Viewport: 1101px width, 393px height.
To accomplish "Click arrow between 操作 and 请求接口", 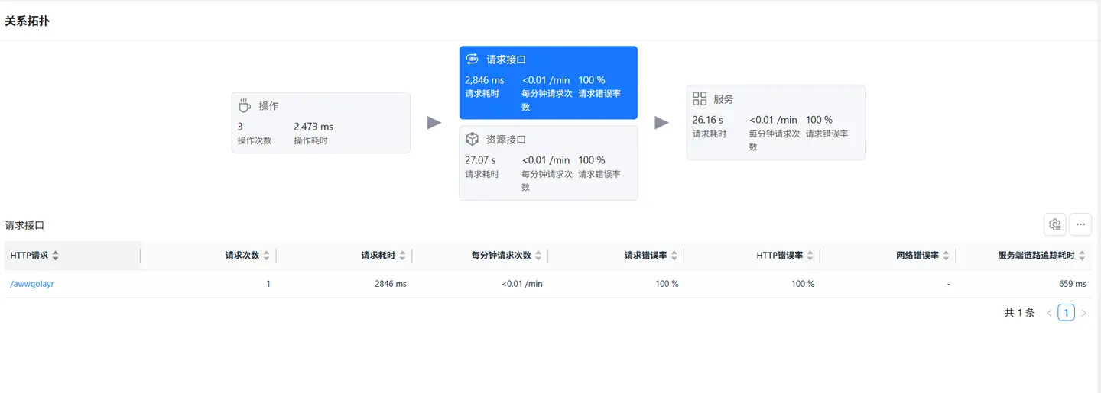I will click(x=434, y=123).
